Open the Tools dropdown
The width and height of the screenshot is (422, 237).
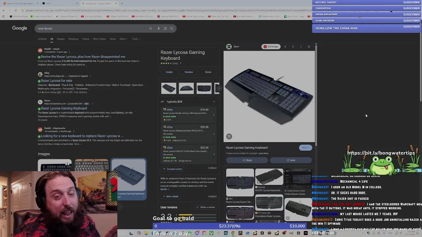coord(136,39)
